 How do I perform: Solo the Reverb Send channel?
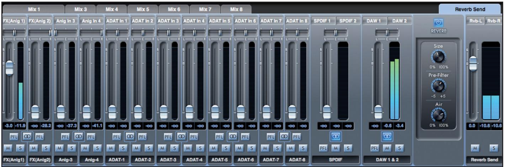[493, 147]
